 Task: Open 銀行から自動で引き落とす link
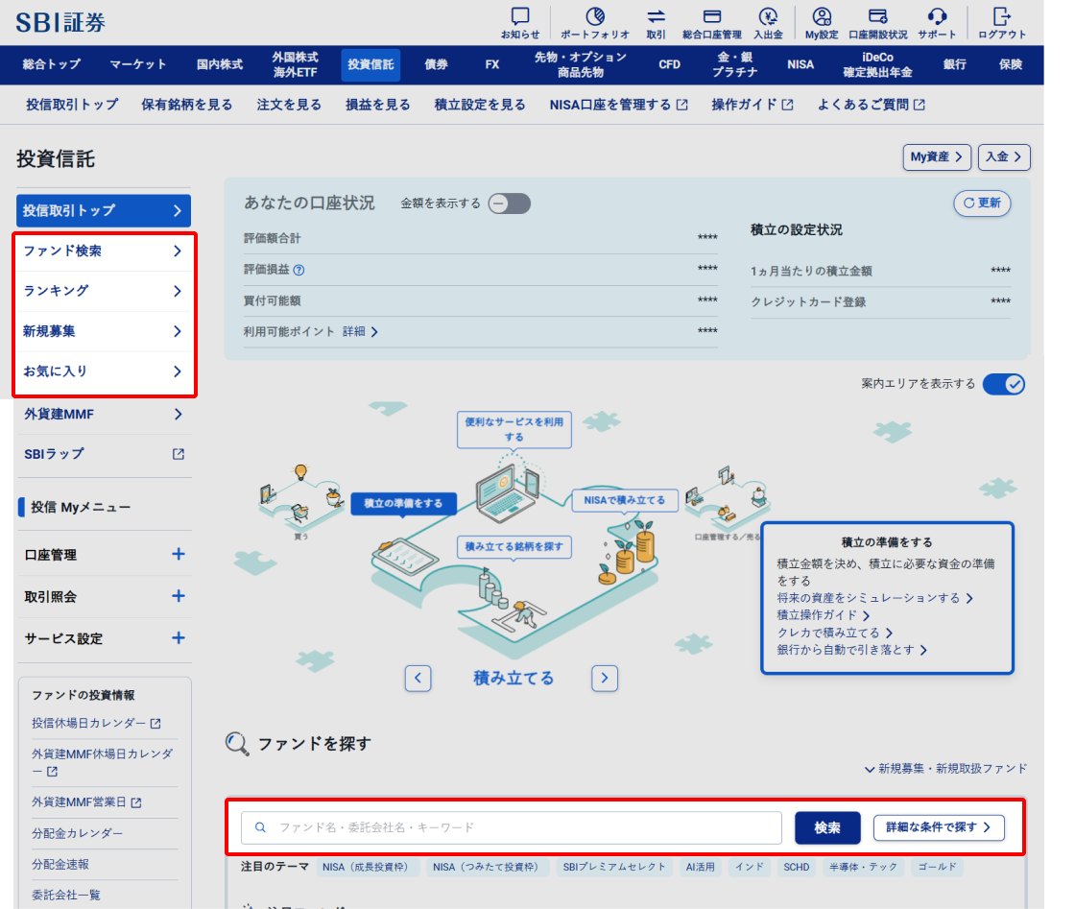pos(851,650)
